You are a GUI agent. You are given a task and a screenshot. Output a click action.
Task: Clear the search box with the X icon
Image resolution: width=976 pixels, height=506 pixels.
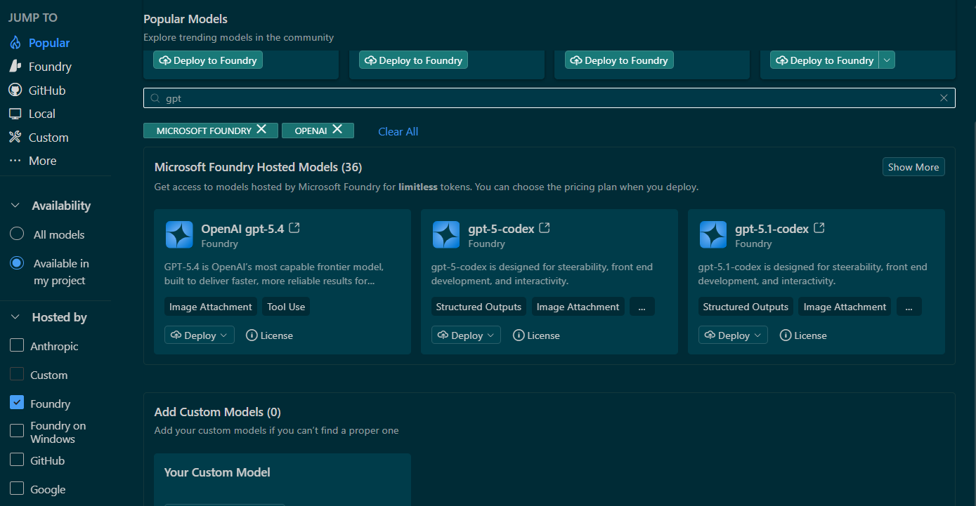point(944,98)
